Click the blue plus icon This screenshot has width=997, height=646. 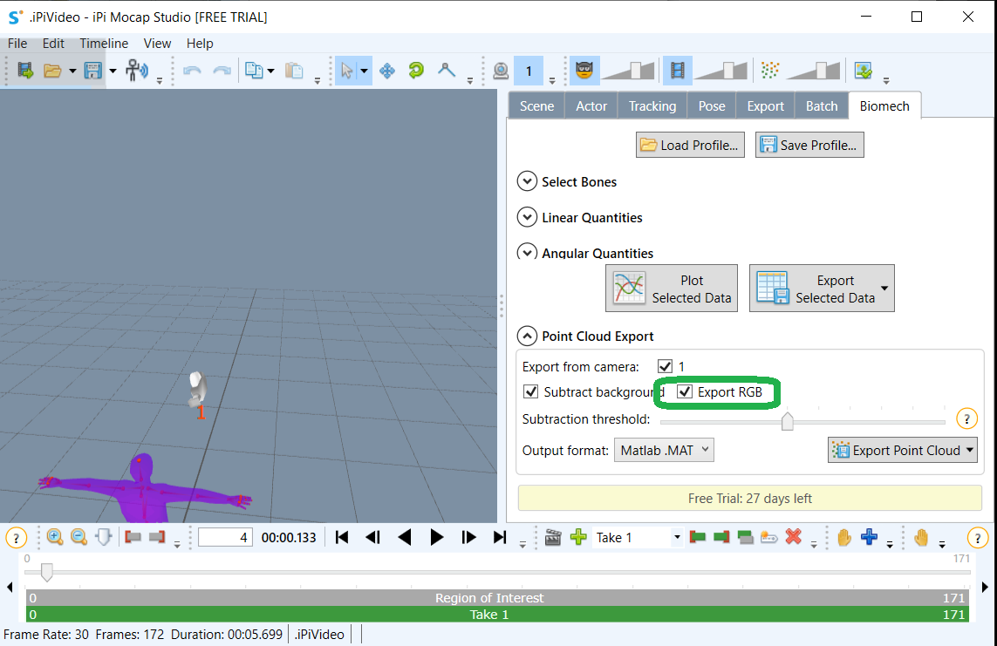coord(869,537)
